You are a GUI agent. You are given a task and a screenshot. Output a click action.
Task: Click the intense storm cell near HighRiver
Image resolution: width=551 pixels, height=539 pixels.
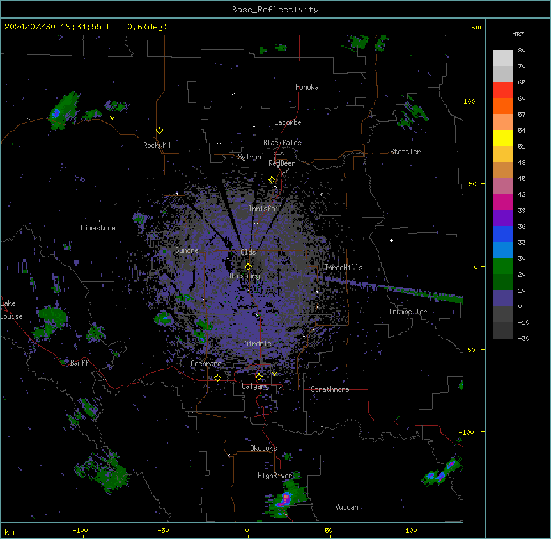click(286, 499)
